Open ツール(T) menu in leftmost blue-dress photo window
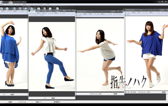168x106 pixels. pos(22,11)
